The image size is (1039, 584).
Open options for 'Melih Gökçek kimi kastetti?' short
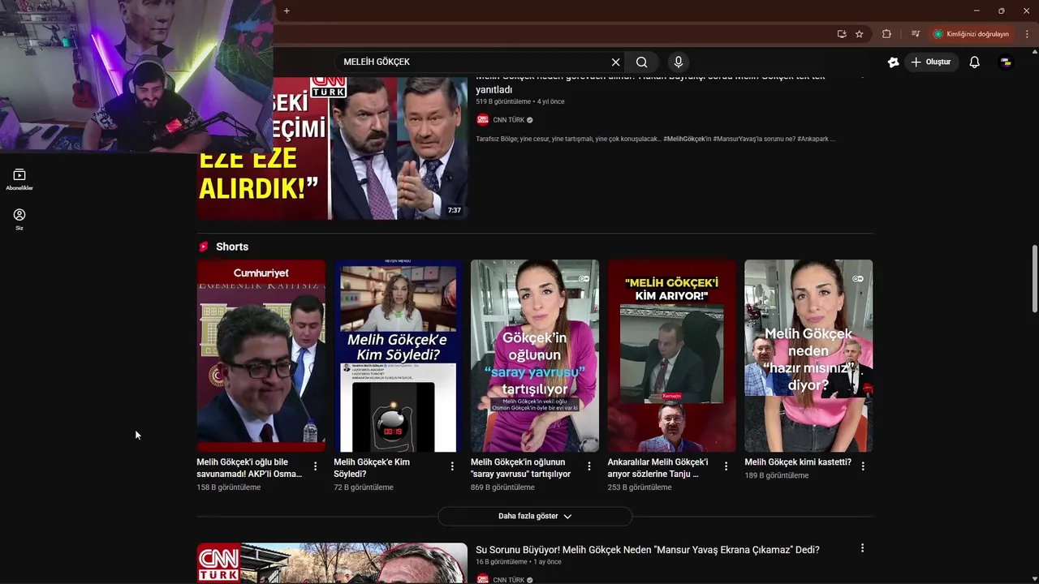[863, 466]
